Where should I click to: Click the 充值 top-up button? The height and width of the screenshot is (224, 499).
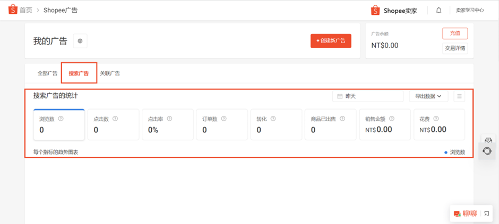(x=455, y=33)
